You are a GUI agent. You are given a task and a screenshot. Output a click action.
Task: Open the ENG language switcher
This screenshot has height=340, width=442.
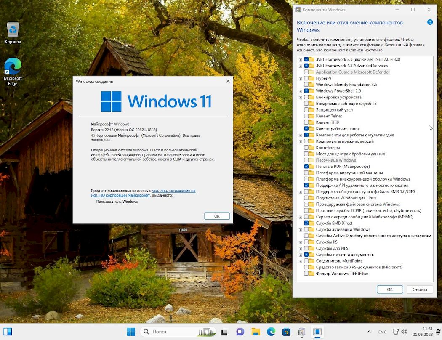coord(382,332)
